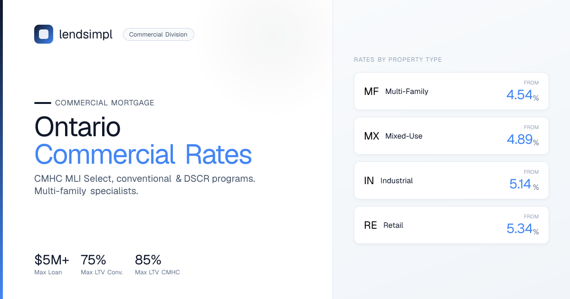Open the Mixed-Use rate card
The height and width of the screenshot is (299, 570).
point(451,136)
